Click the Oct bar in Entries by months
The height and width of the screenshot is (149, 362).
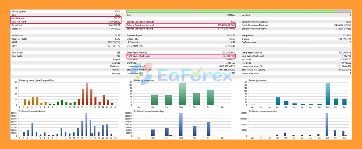tap(328, 94)
